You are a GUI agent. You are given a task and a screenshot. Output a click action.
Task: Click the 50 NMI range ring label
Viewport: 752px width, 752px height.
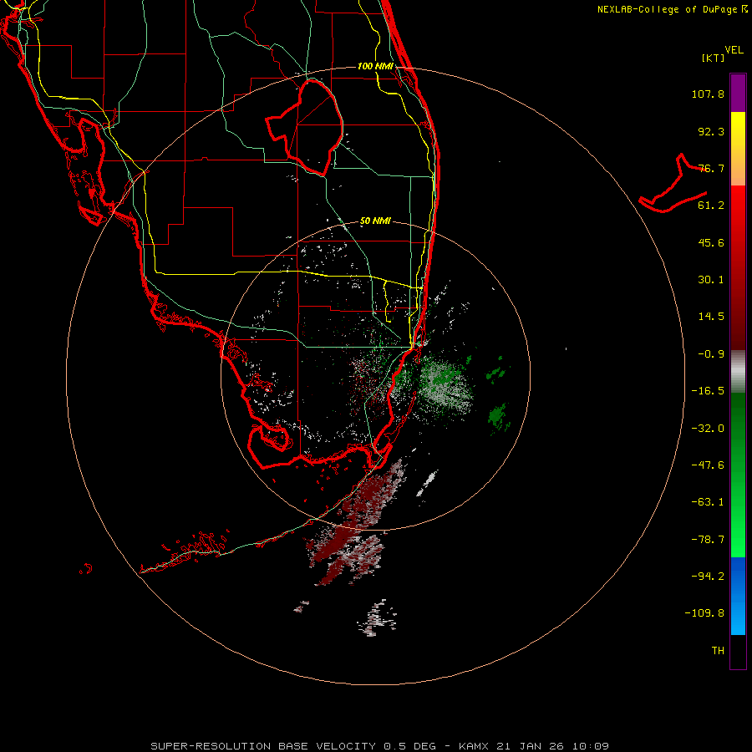tap(375, 221)
